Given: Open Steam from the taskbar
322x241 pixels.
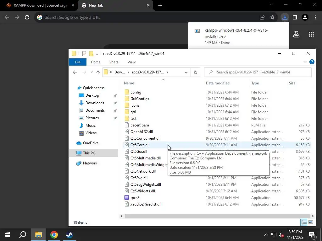Looking at the screenshot, I should (69, 235).
